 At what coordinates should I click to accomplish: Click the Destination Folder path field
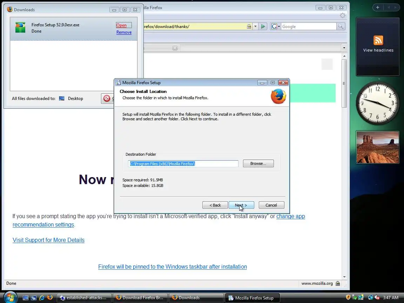[183, 164]
